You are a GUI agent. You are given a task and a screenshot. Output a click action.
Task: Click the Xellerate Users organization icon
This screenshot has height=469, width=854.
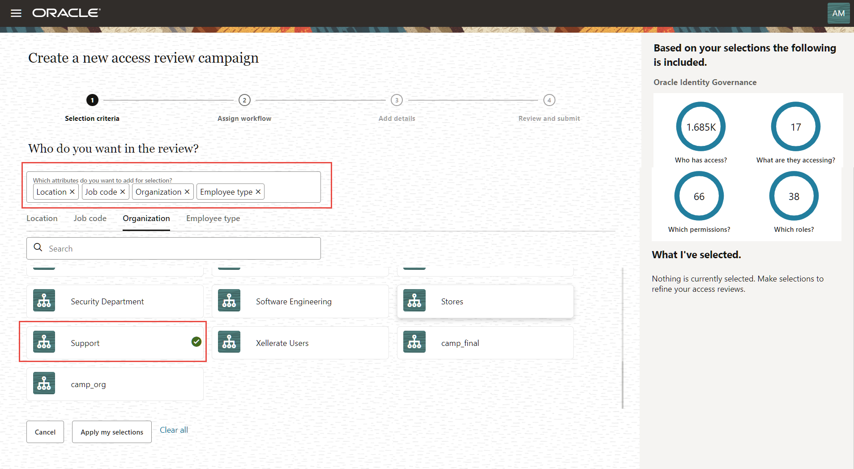229,342
